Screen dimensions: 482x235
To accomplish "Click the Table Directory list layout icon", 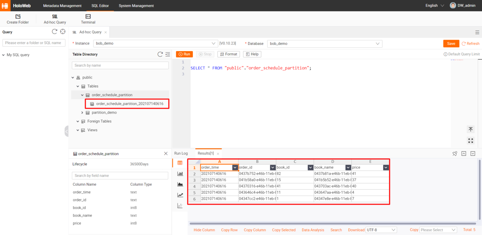I will pyautogui.click(x=167, y=54).
